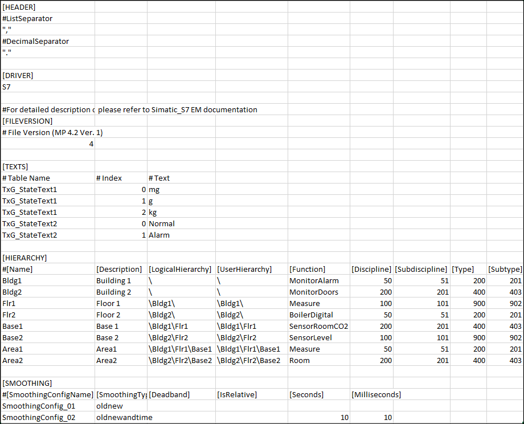Click the S7 driver name cell
The height and width of the screenshot is (424, 524).
[x=6, y=87]
